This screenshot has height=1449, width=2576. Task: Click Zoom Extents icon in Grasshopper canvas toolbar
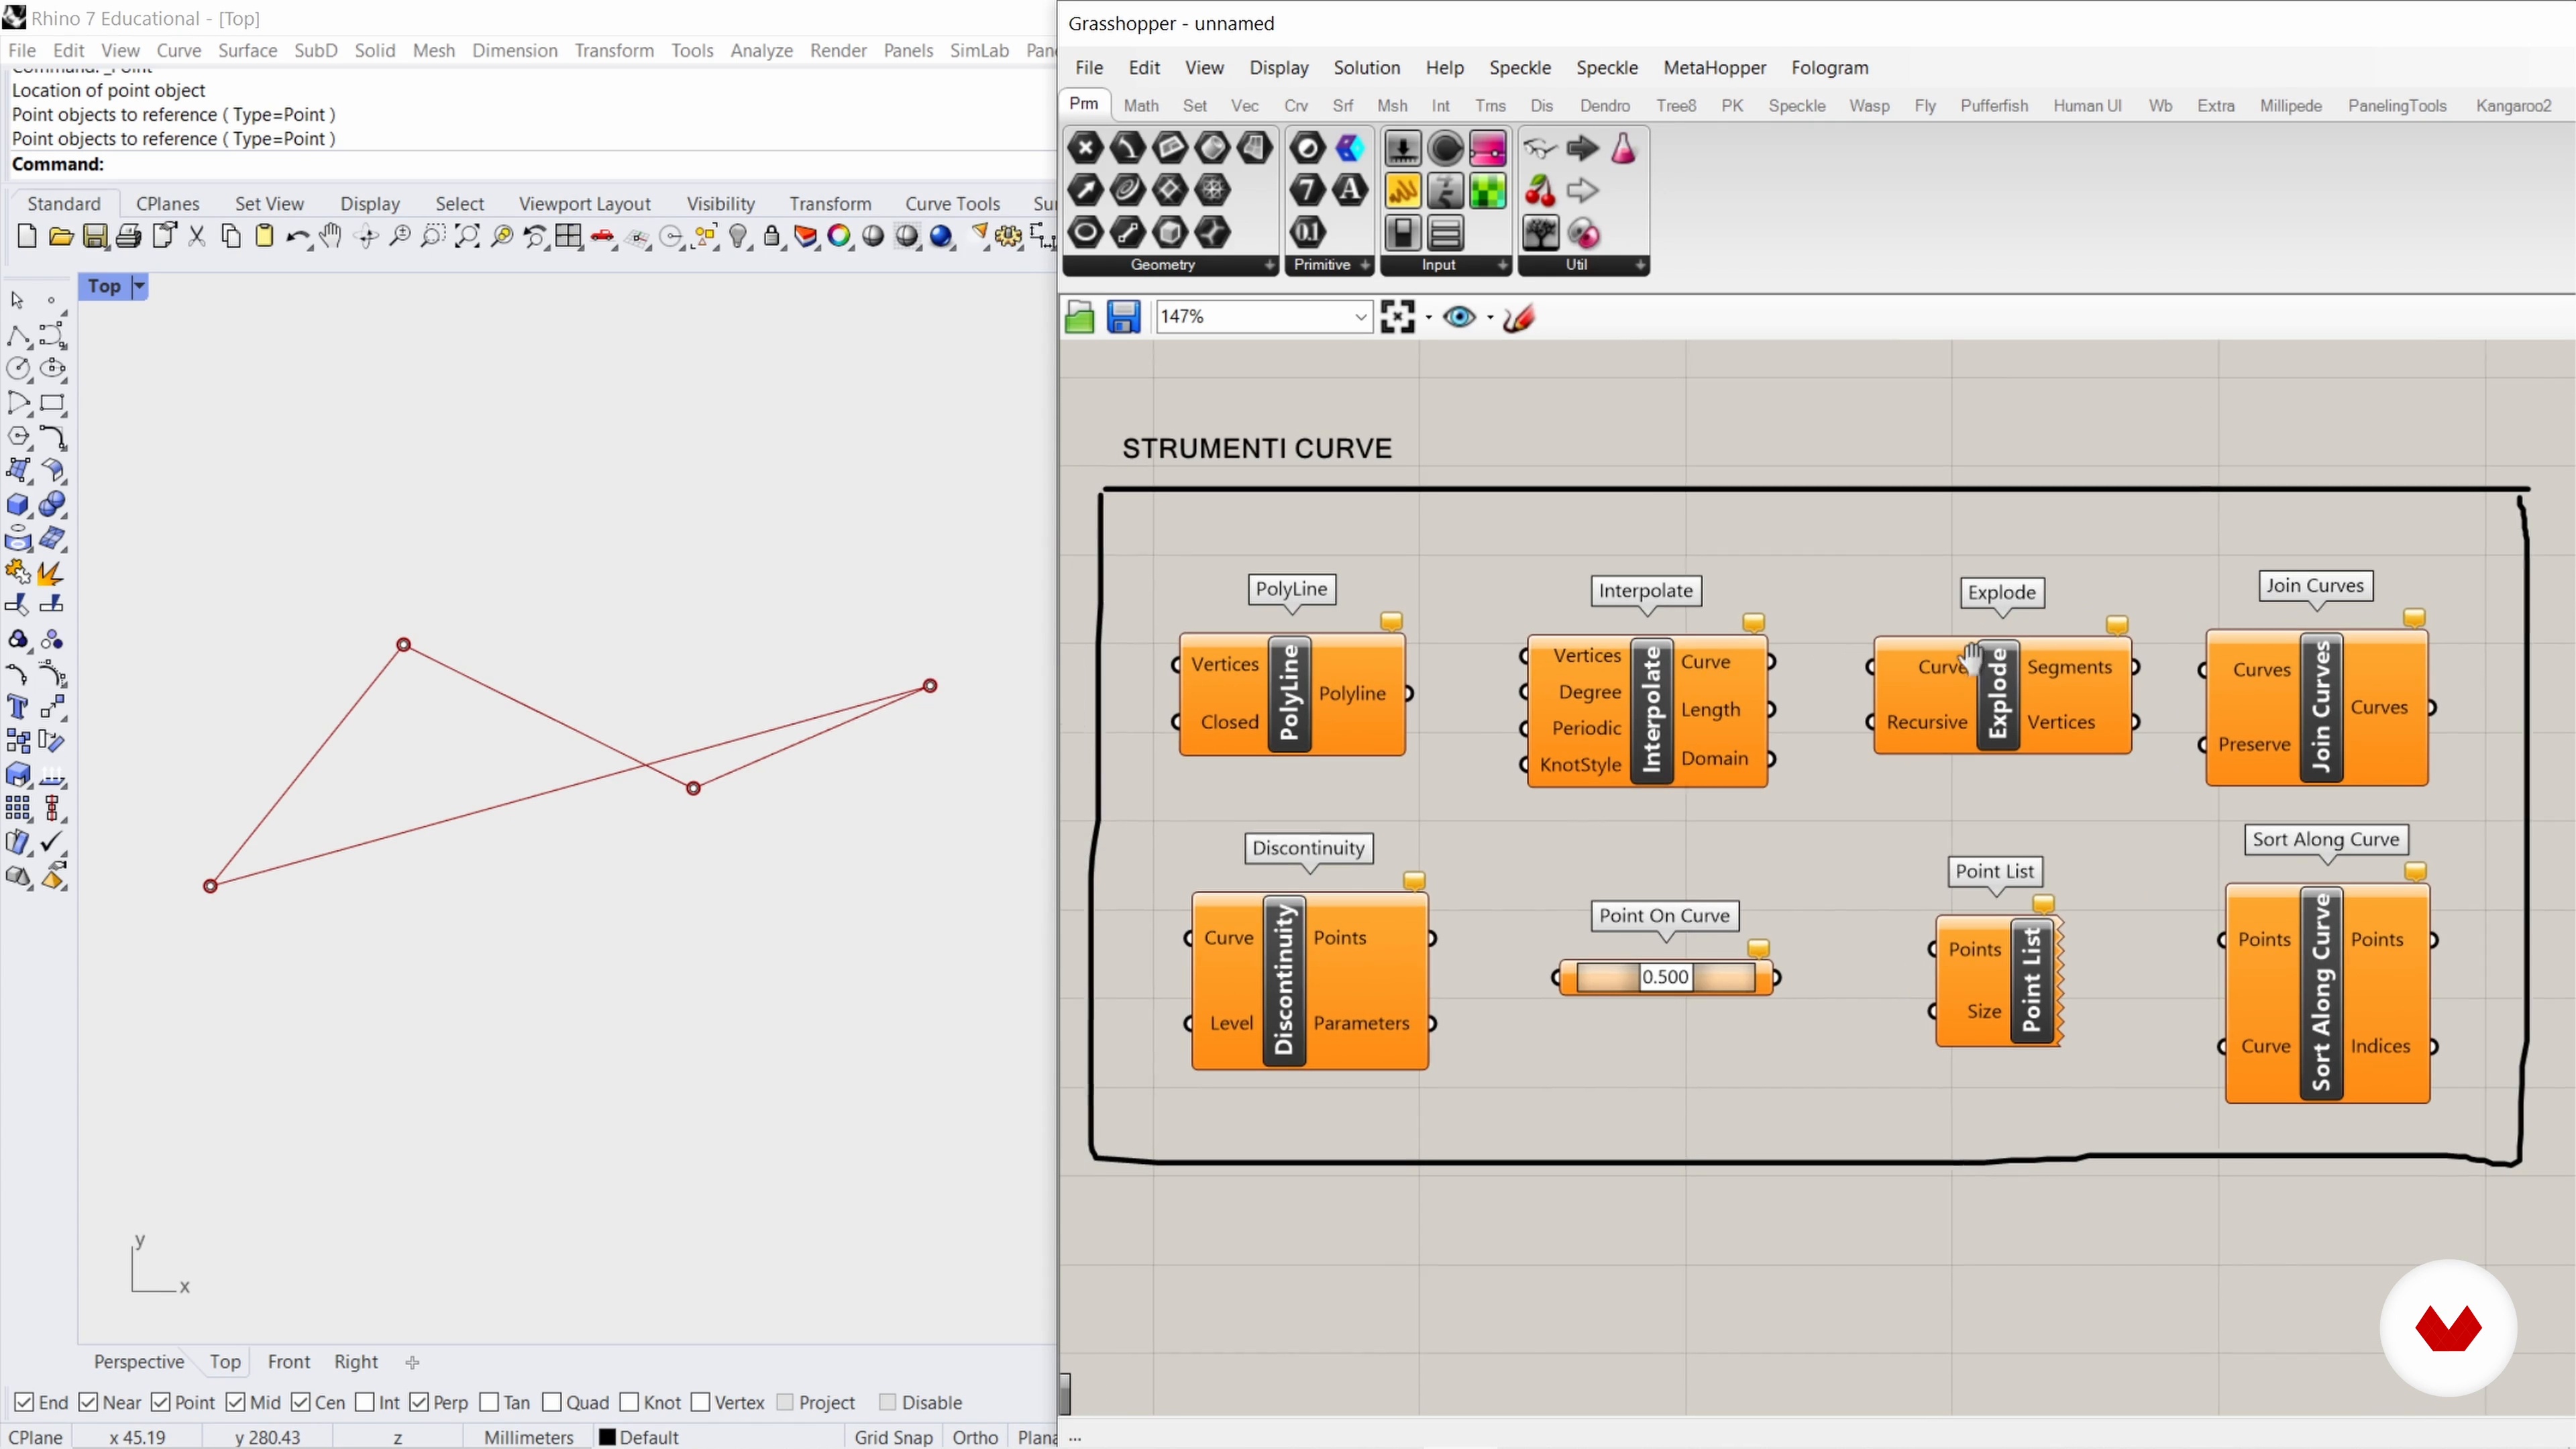tap(1397, 317)
